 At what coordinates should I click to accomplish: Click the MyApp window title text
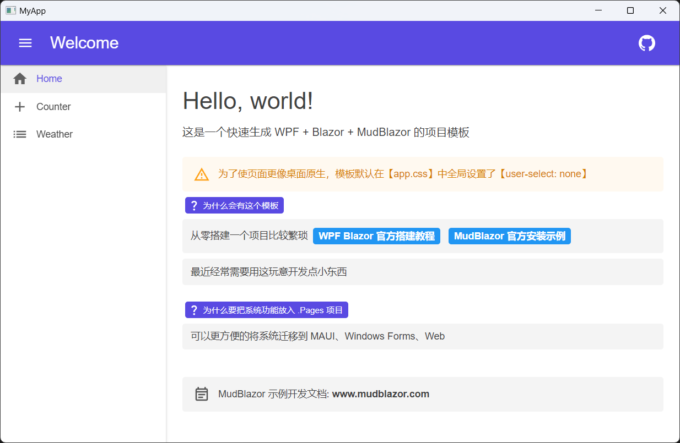click(33, 10)
